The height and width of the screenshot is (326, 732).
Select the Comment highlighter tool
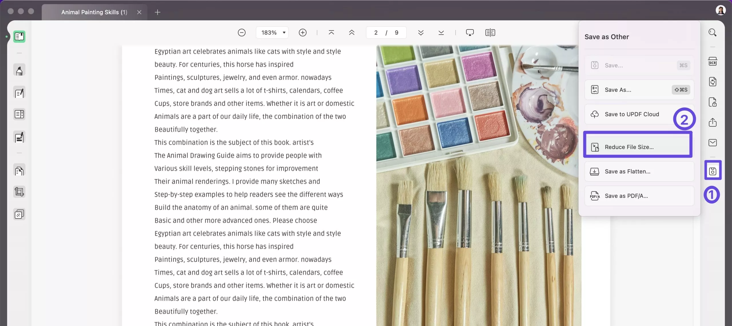pos(19,70)
